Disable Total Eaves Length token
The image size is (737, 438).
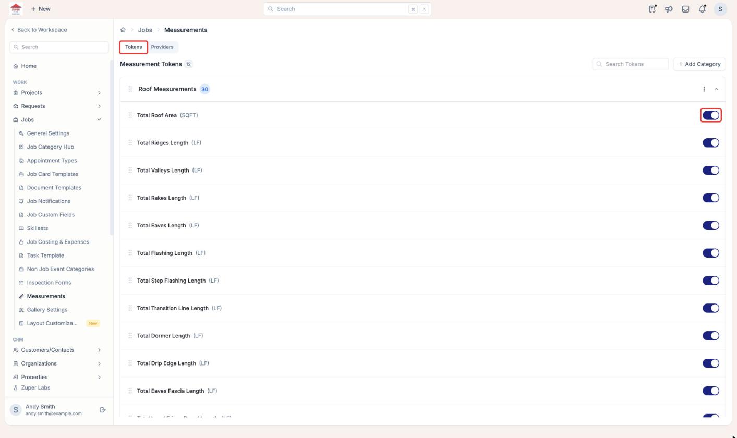tap(711, 226)
